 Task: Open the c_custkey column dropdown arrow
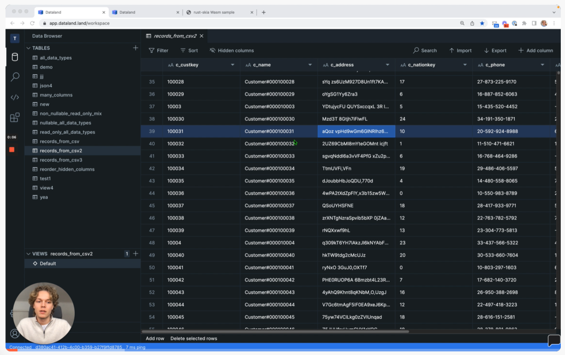(x=233, y=65)
